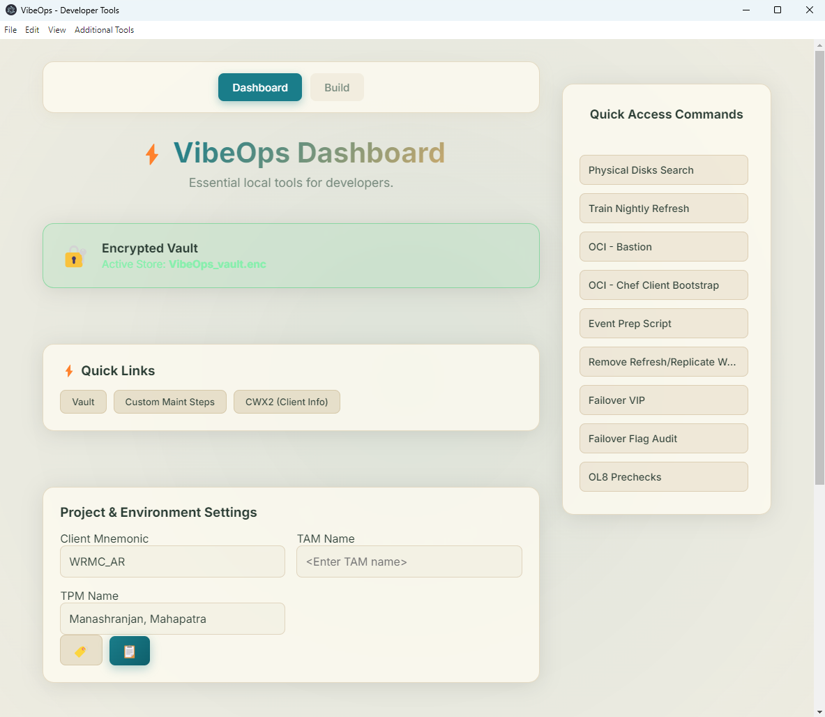Image resolution: width=825 pixels, height=717 pixels.
Task: Open the Additional Tools menu
Action: point(104,30)
